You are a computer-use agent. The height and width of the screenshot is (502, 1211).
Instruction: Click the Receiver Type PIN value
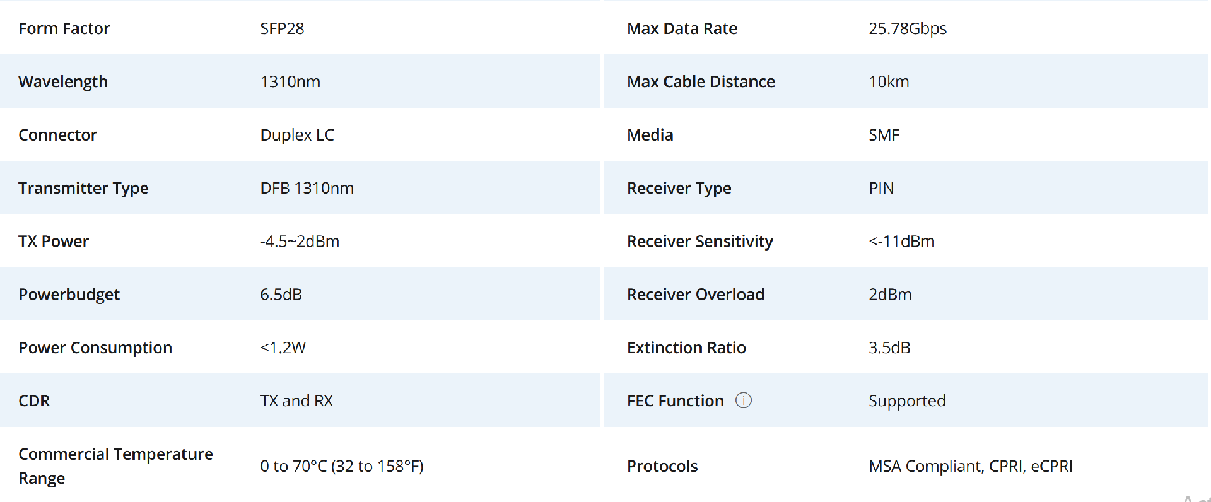tap(881, 188)
